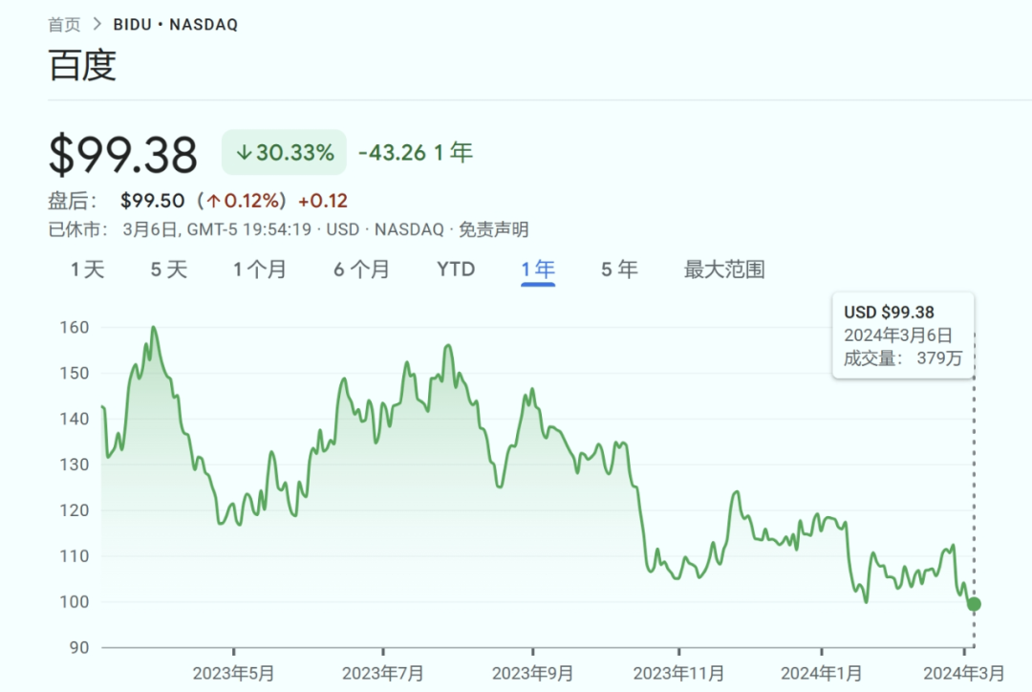Select the 最大范围 tab
Image resolution: width=1032 pixels, height=692 pixels.
[724, 270]
